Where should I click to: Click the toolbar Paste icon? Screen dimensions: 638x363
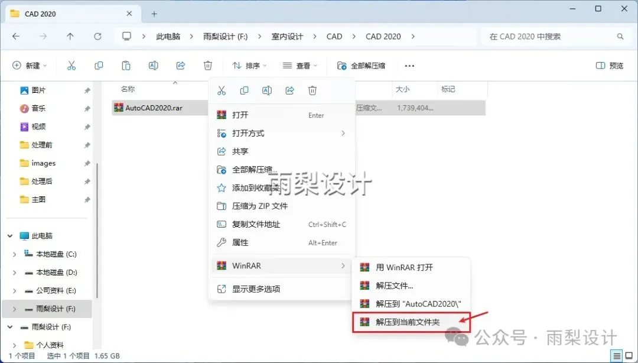click(x=126, y=66)
